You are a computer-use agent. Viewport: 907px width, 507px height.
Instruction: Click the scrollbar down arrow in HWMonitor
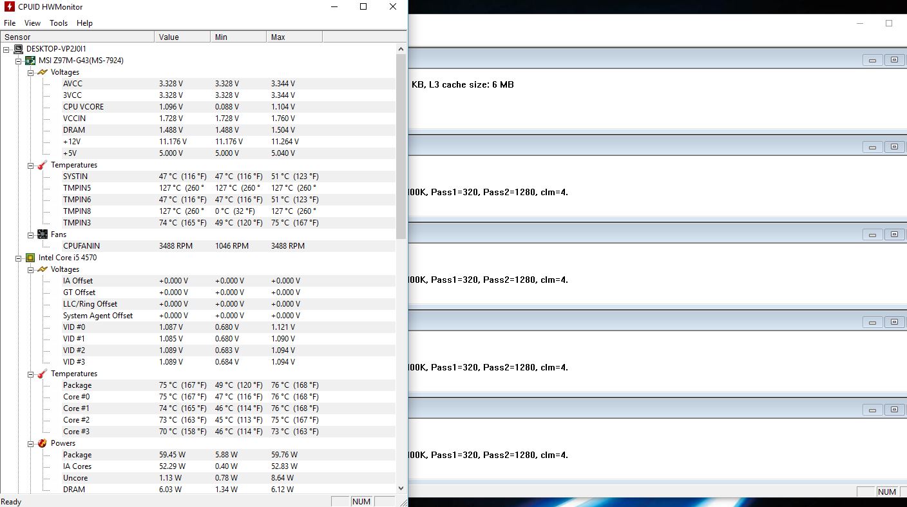pyautogui.click(x=401, y=488)
